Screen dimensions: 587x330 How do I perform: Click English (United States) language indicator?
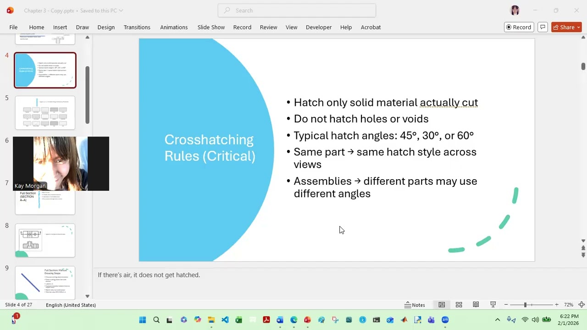tap(71, 305)
